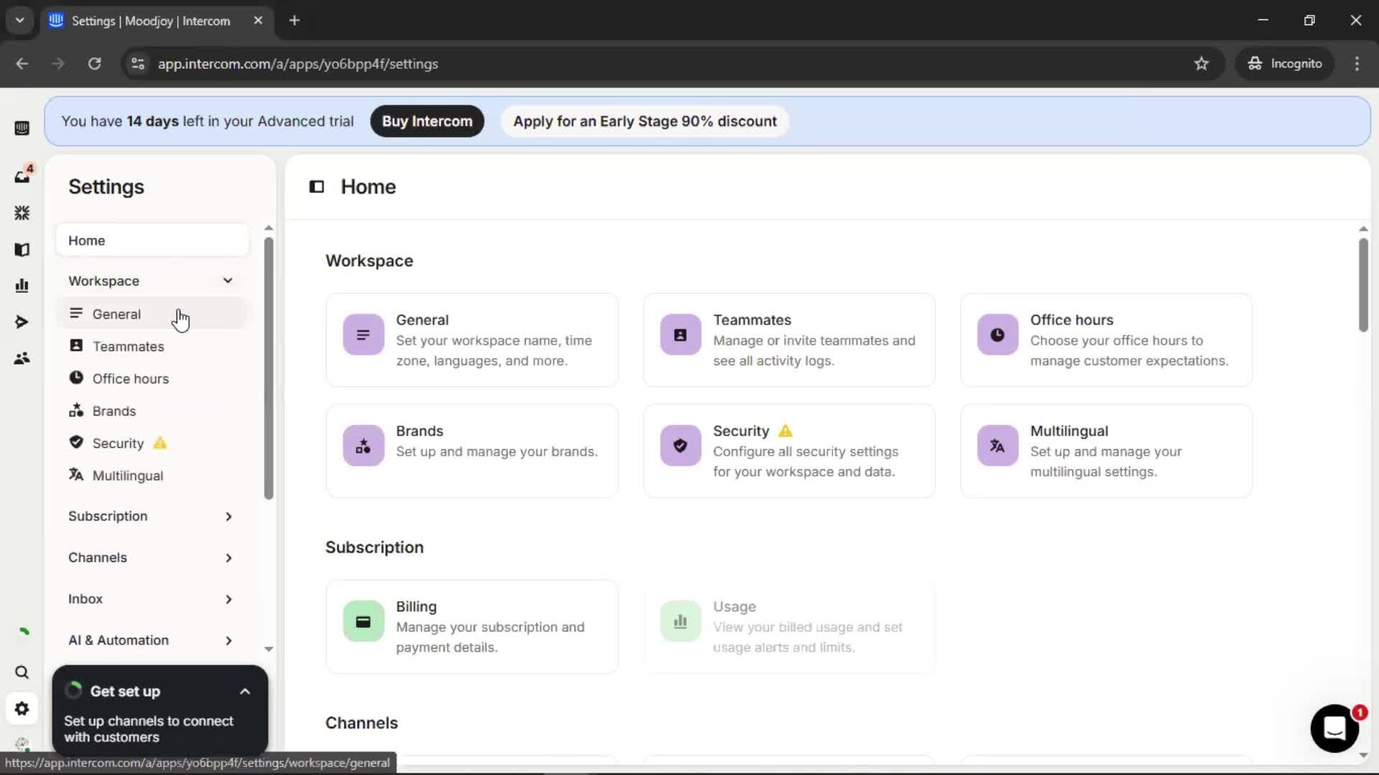Open the Contacts people icon
1379x775 pixels.
point(22,358)
